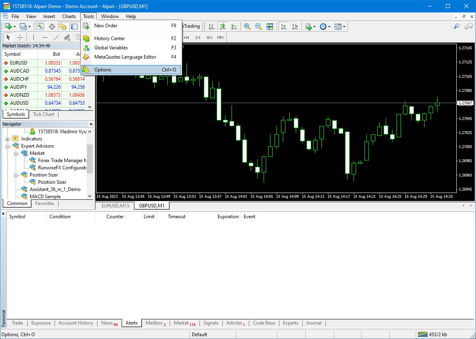Screen dimensions: 476x339
Task: Close the Navigator panel
Action: tap(91, 124)
